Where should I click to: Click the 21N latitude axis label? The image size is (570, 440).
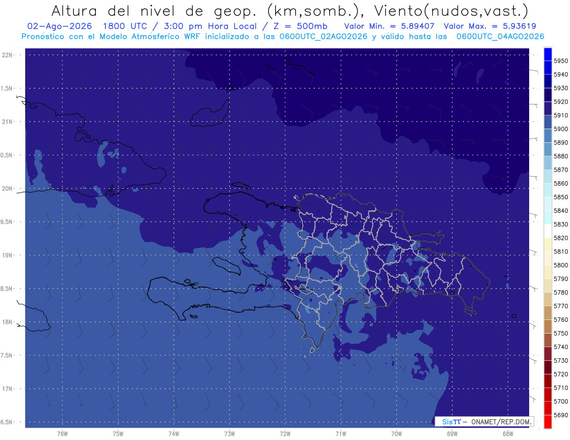pos(6,122)
